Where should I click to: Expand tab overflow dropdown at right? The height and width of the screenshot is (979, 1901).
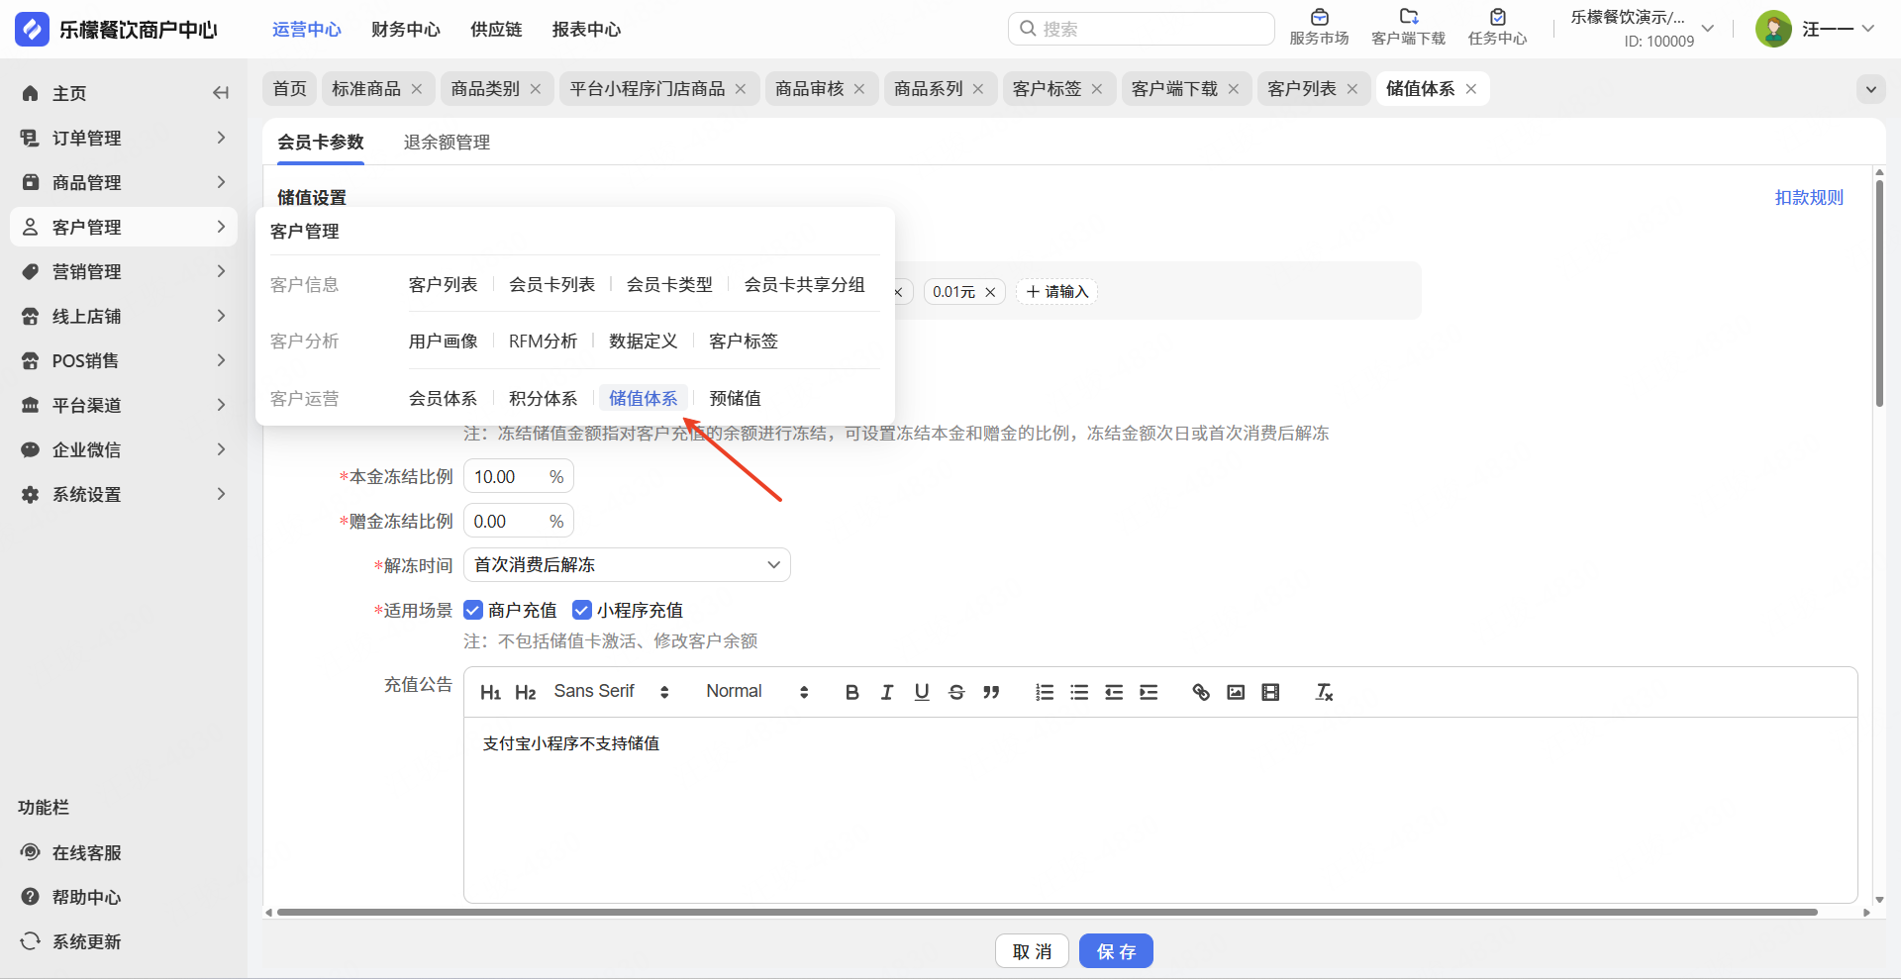coord(1870,89)
